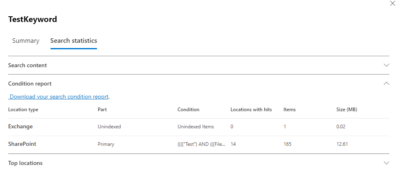Expand Search content using its chevron

(387, 65)
